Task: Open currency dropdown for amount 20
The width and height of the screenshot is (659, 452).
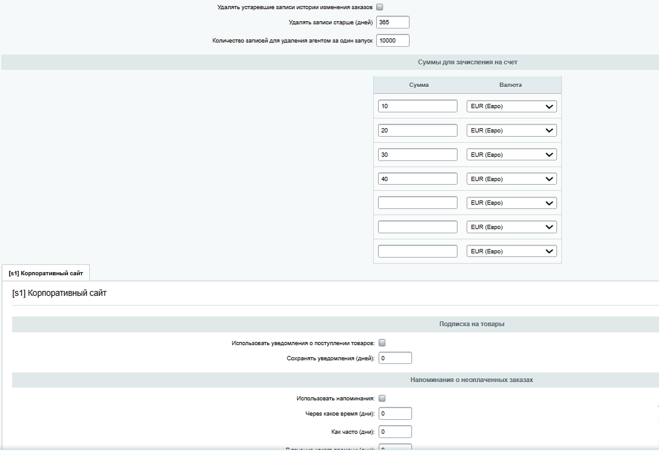Action: [511, 131]
